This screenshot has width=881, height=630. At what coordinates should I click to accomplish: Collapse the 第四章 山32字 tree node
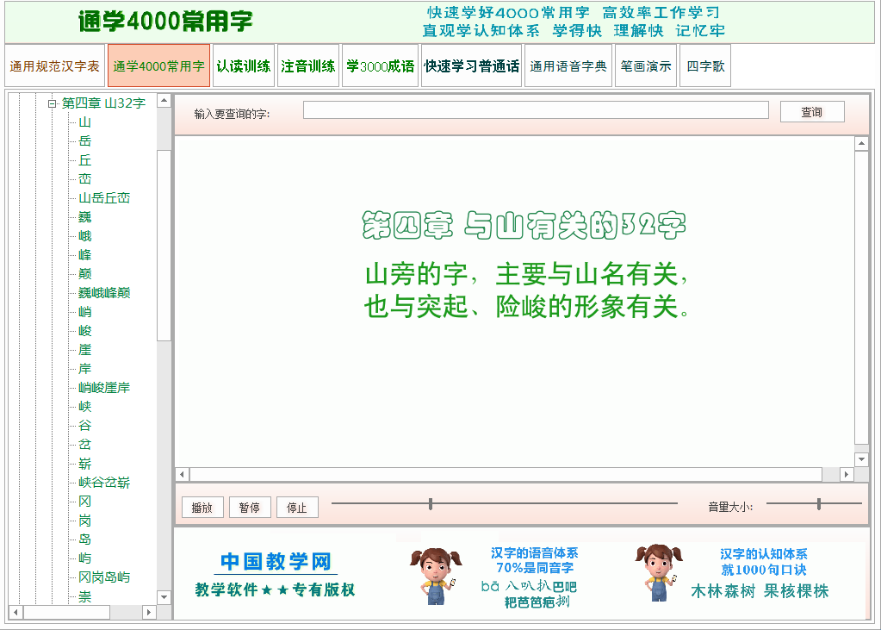52,103
